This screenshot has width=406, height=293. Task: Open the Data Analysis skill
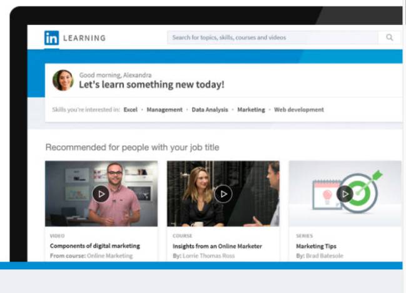click(210, 110)
